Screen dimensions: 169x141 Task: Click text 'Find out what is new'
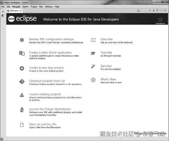111,82
